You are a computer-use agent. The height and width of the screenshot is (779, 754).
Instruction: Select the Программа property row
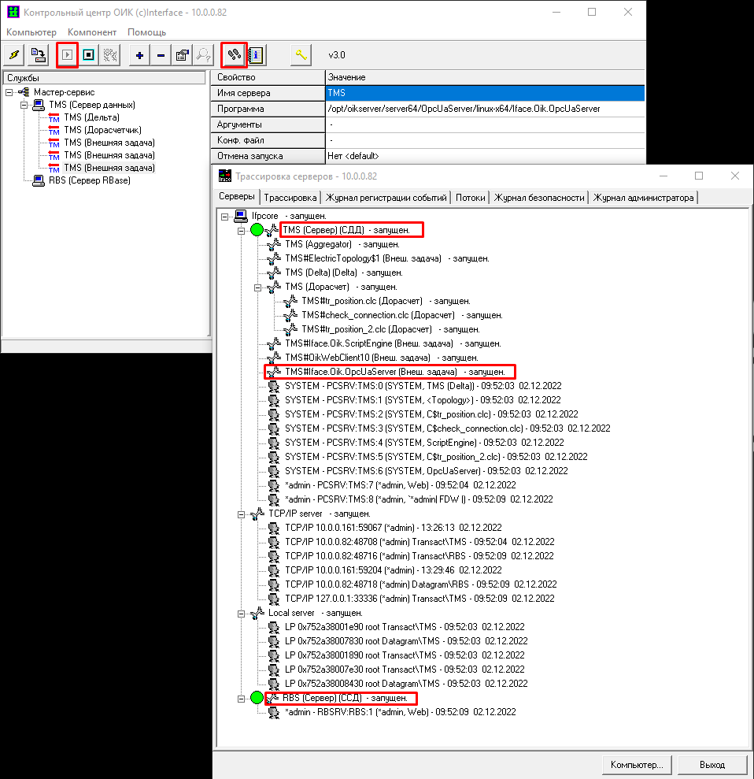(268, 109)
